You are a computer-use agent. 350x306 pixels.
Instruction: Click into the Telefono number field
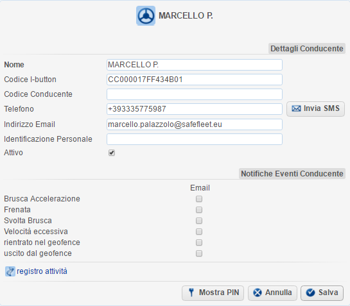click(x=195, y=109)
